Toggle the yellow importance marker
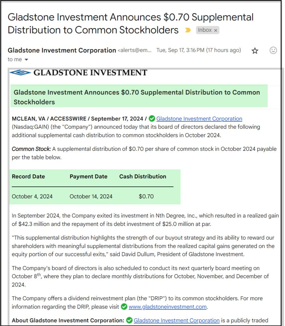This screenshot has height=326, width=285. (188, 30)
